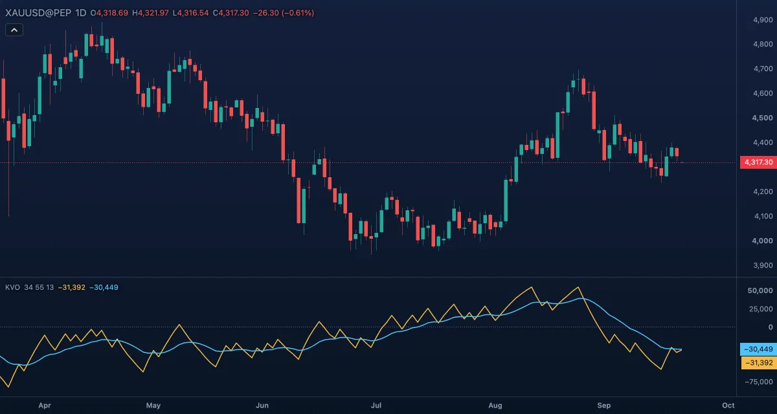Viewport: 777px width, 414px height.
Task: Click the 4,500 price scale label
Action: pyautogui.click(x=763, y=118)
